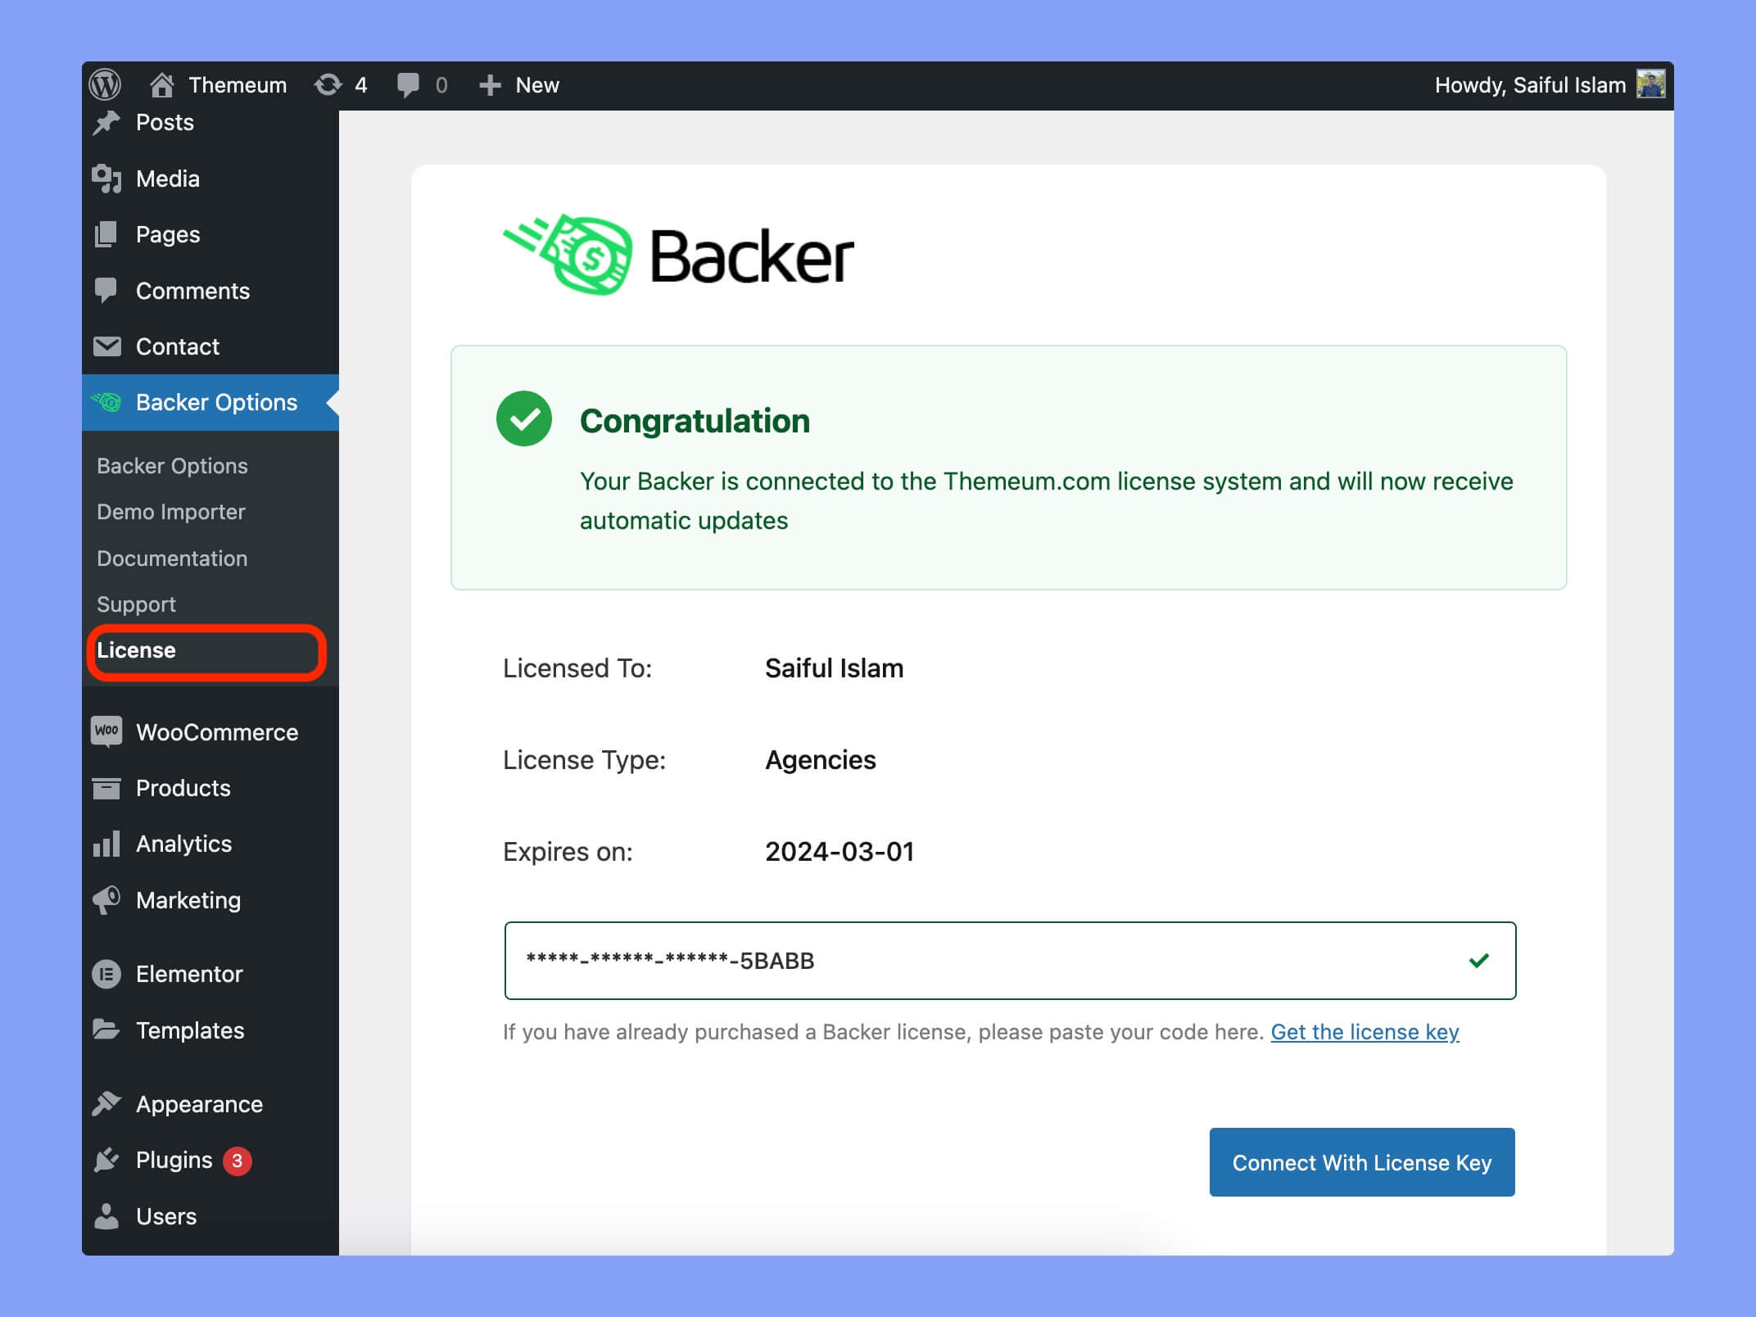Open Plugins menu
Image resolution: width=1756 pixels, height=1317 pixels.
210,1160
